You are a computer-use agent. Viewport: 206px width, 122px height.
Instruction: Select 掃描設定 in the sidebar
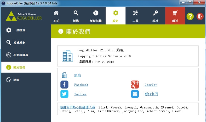click(26, 43)
